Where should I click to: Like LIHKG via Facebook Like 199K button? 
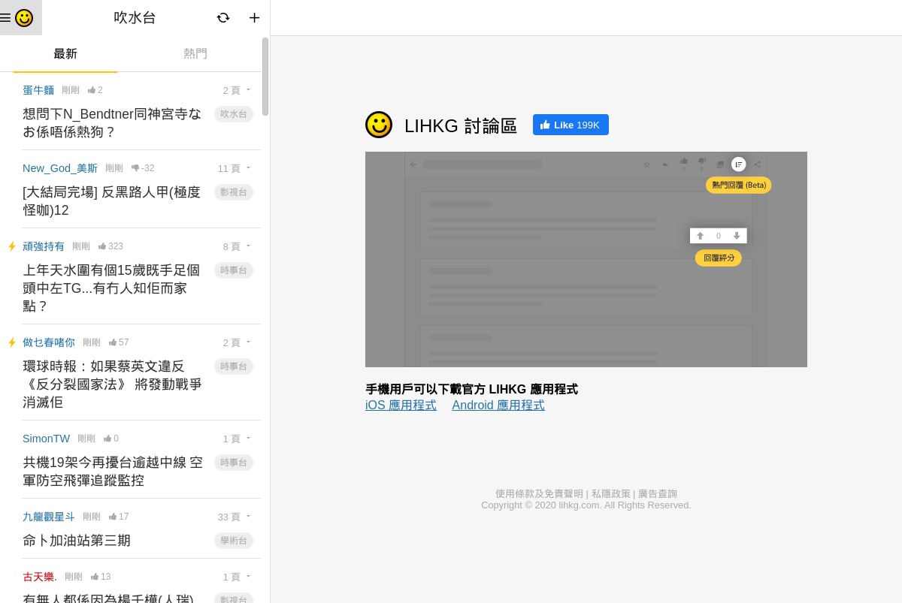(571, 125)
